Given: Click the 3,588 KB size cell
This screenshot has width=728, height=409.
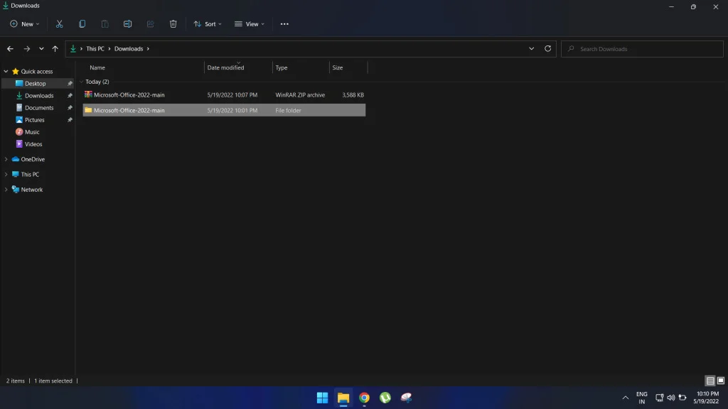Looking at the screenshot, I should [353, 95].
